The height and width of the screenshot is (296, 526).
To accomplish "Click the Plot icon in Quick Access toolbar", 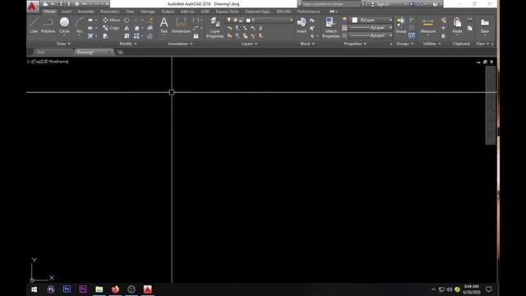I will click(76, 4).
